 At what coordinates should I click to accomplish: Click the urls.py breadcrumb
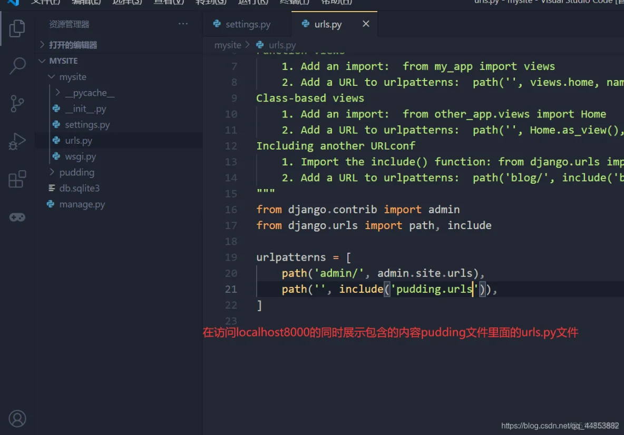click(282, 45)
